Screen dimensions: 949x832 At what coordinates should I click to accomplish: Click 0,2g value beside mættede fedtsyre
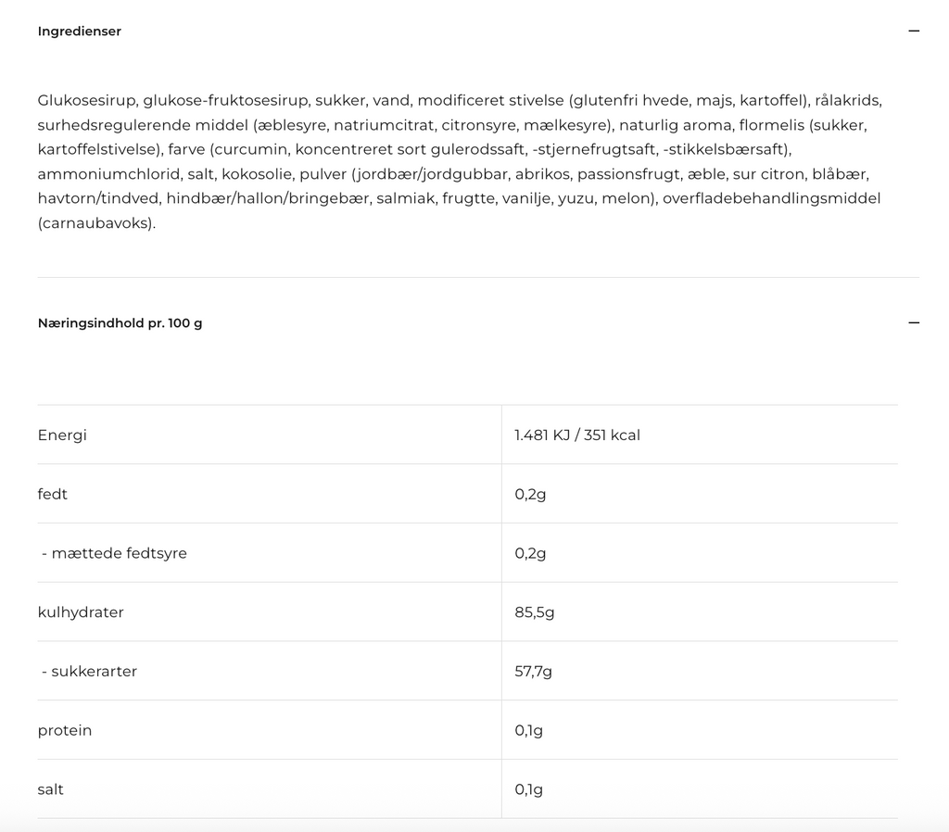(530, 554)
